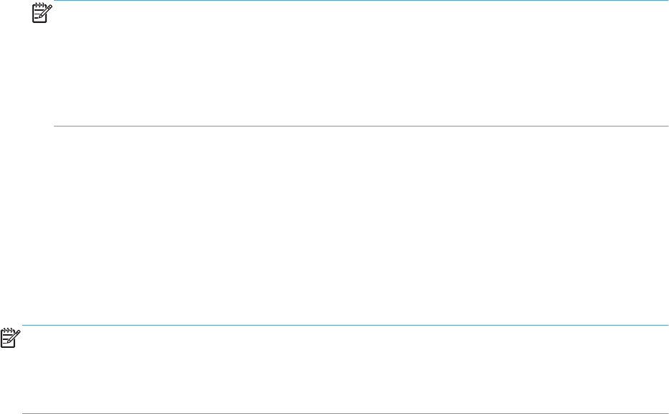This screenshot has width=669, height=414.
Task: Click the blue line beside the upper note icon
Action: point(361,2)
